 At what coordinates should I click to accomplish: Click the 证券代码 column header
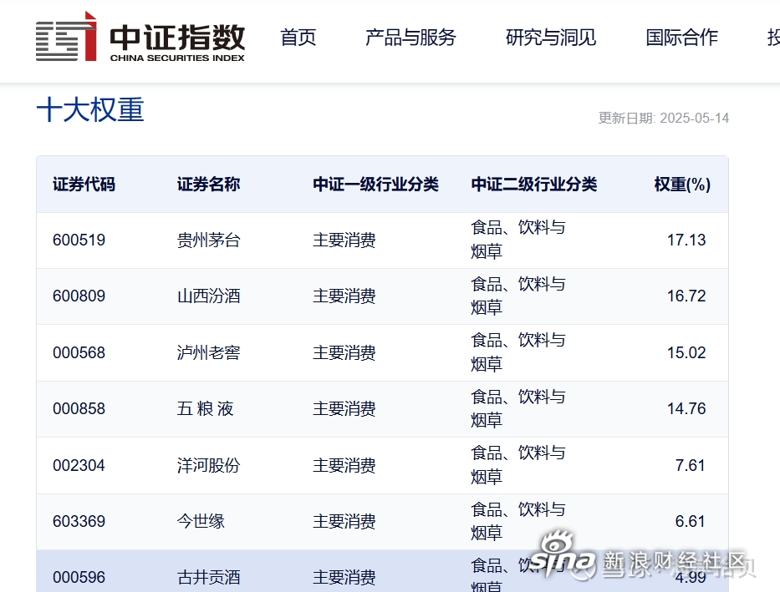(84, 185)
